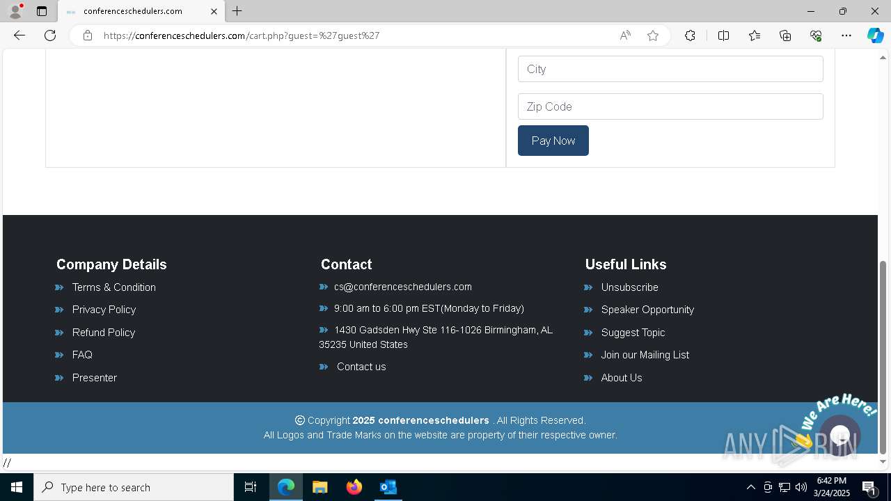Image resolution: width=891 pixels, height=501 pixels.
Task: Open File Explorer taskbar icon
Action: pyautogui.click(x=320, y=487)
